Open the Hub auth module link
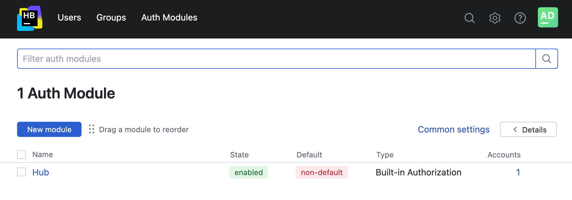Viewport: 572px width, 200px height. point(41,172)
